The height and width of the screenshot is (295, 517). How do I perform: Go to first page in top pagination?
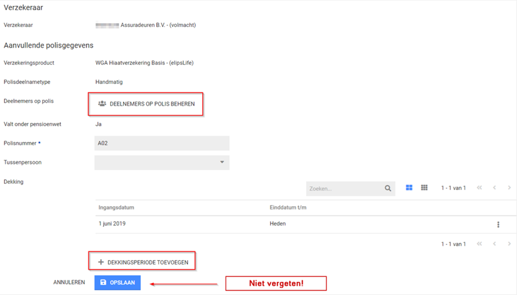pos(479,188)
